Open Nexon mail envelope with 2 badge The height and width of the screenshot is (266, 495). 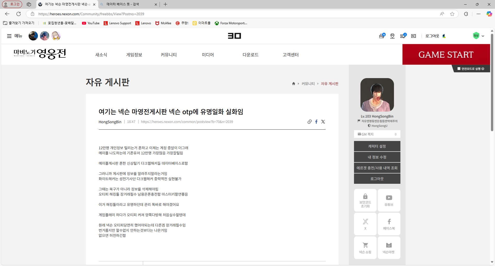click(403, 36)
